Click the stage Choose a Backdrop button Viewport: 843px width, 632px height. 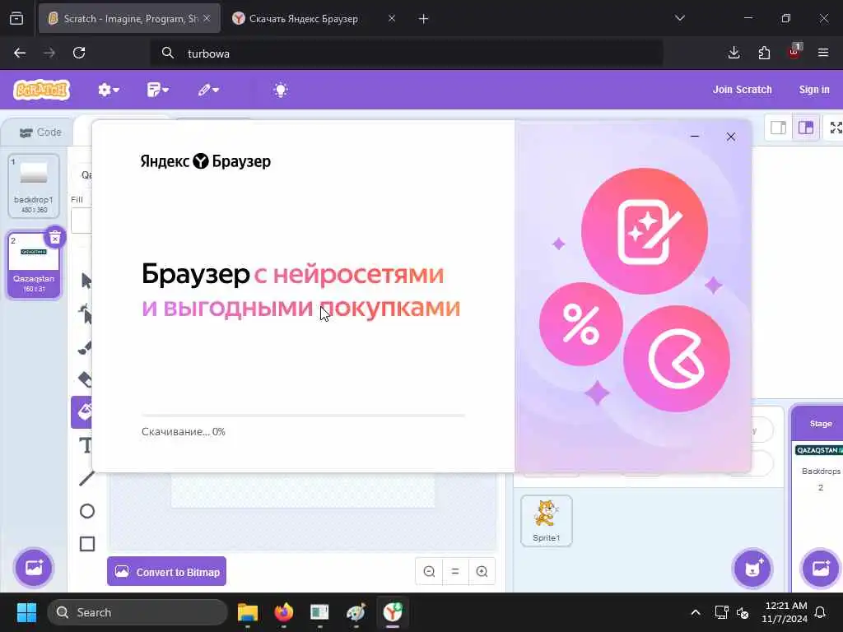[x=821, y=569]
